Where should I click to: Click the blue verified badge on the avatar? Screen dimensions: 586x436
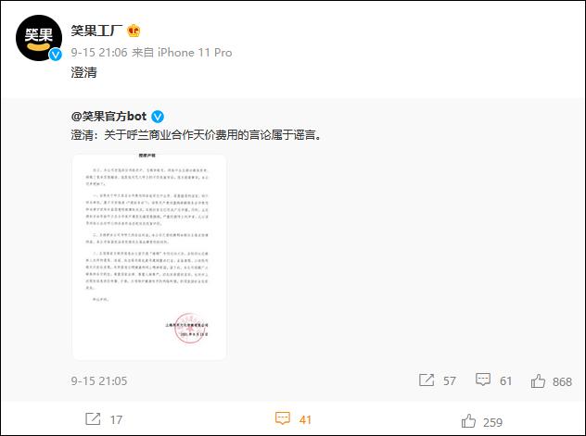tap(56, 56)
